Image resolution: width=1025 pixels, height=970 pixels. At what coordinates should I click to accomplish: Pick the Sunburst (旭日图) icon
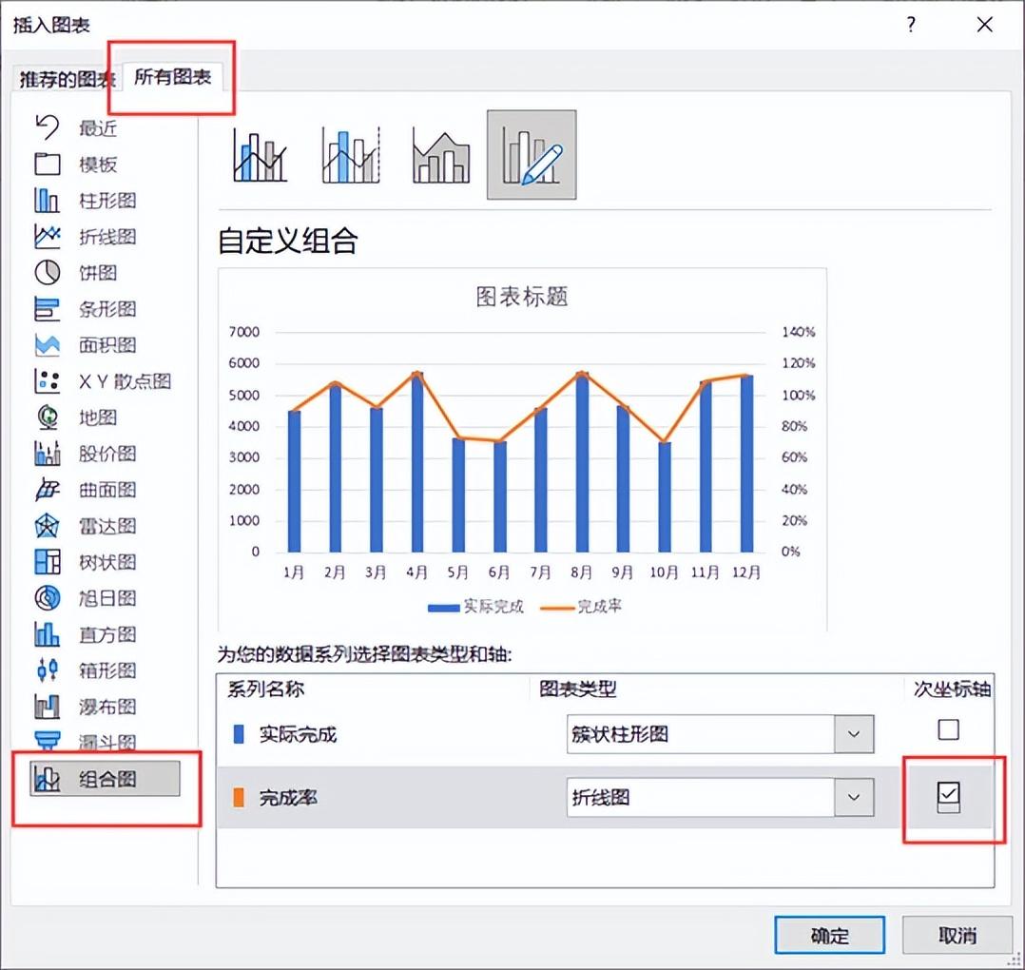point(48,598)
